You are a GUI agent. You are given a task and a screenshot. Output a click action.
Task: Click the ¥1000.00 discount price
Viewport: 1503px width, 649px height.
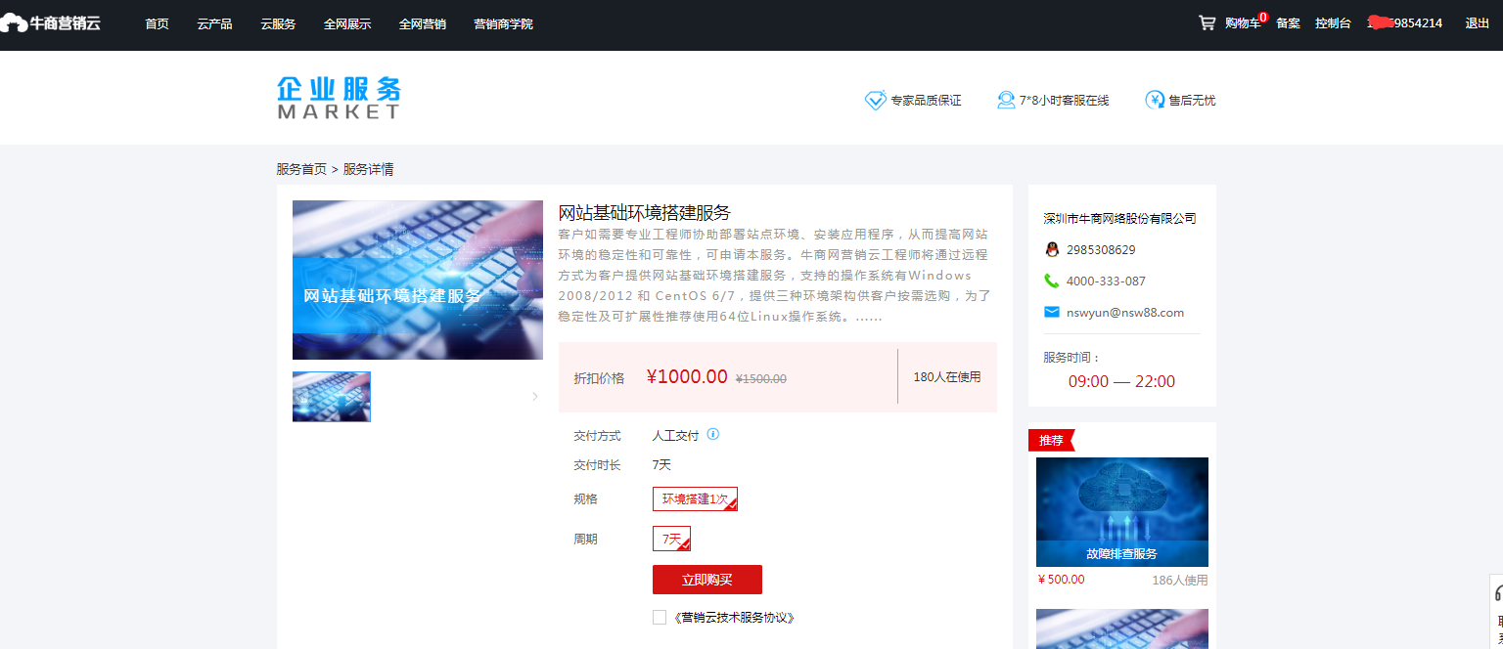[x=687, y=377]
